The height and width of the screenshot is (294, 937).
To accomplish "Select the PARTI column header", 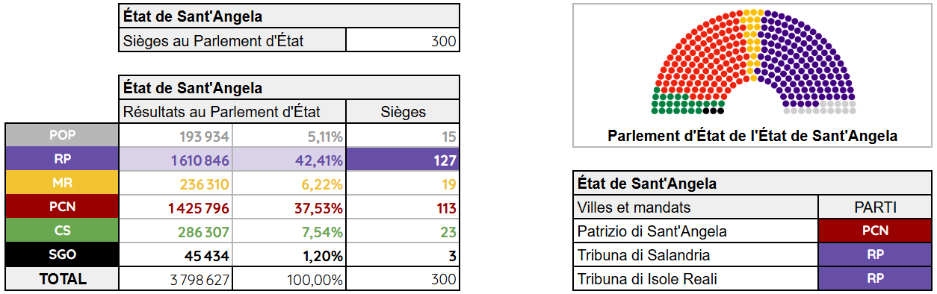I will pos(875,207).
